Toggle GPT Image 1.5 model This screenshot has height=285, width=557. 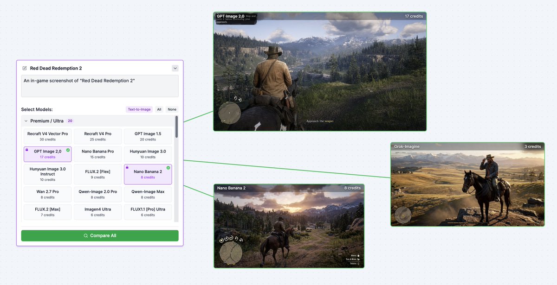pyautogui.click(x=148, y=136)
